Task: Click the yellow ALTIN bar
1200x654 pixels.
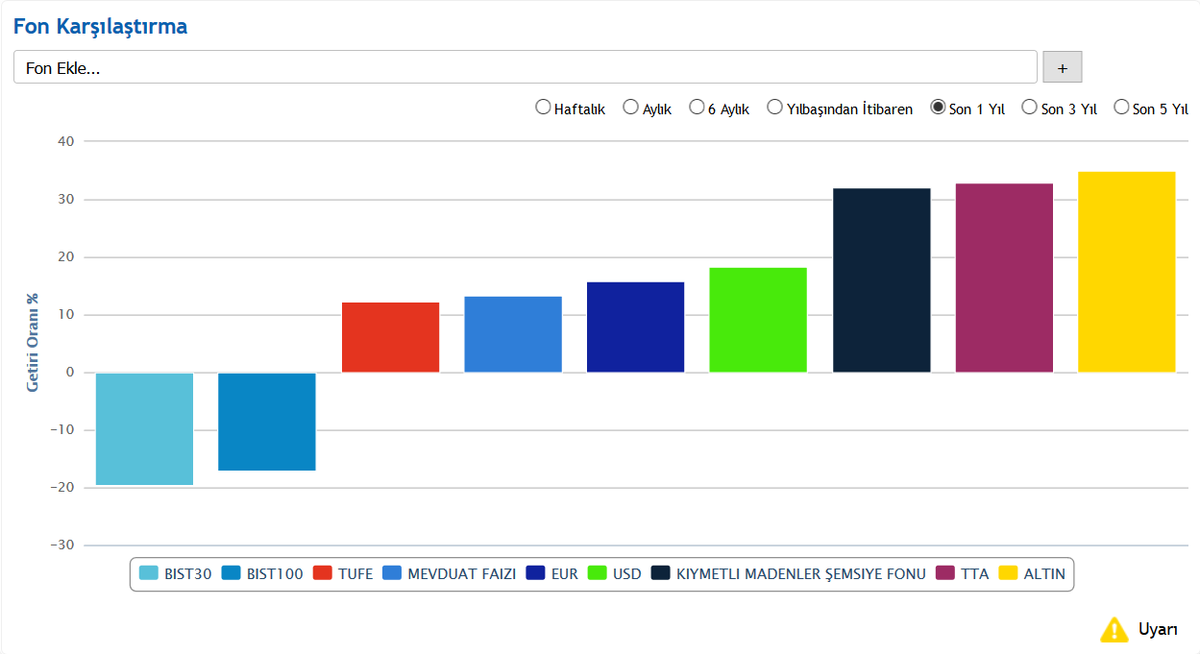Action: pos(1126,272)
